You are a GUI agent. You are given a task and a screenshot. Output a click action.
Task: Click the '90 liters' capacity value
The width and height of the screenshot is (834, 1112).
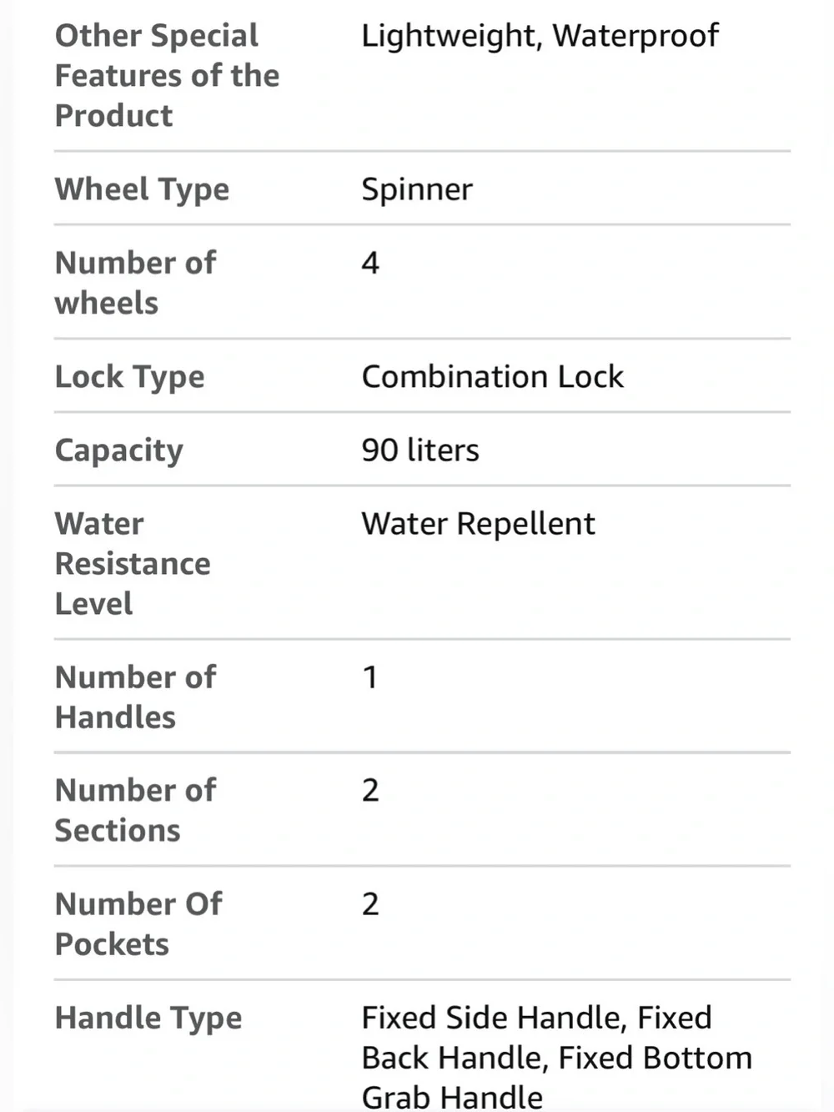tap(420, 450)
